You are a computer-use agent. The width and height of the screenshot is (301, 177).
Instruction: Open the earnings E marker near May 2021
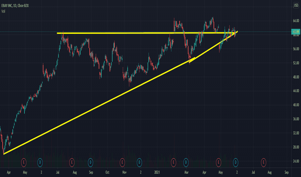coord(218,163)
